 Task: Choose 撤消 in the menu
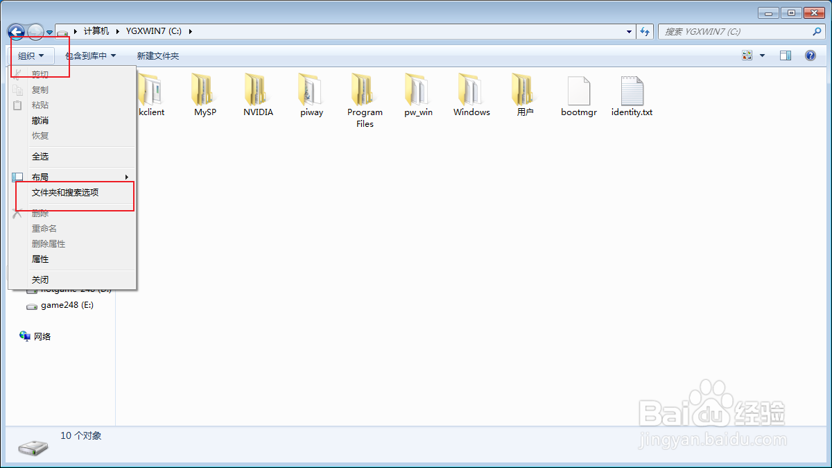click(72, 120)
